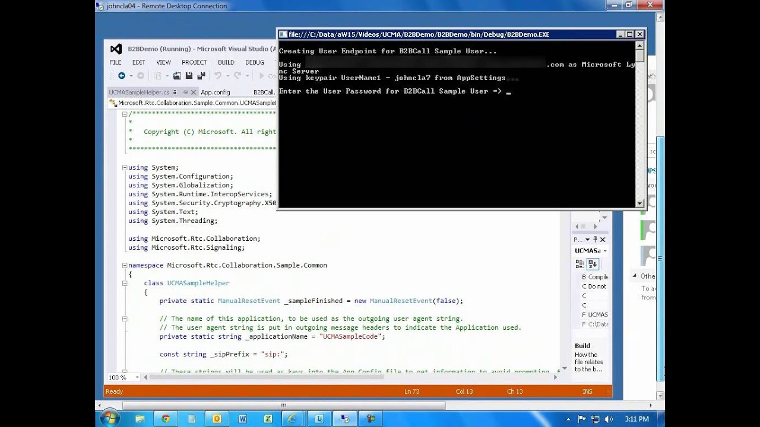Click the Save All icon
The width and height of the screenshot is (760, 427).
coord(201,76)
